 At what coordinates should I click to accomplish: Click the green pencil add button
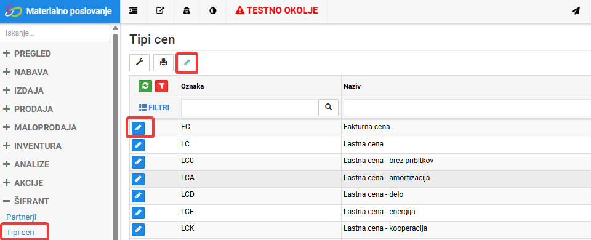click(187, 63)
